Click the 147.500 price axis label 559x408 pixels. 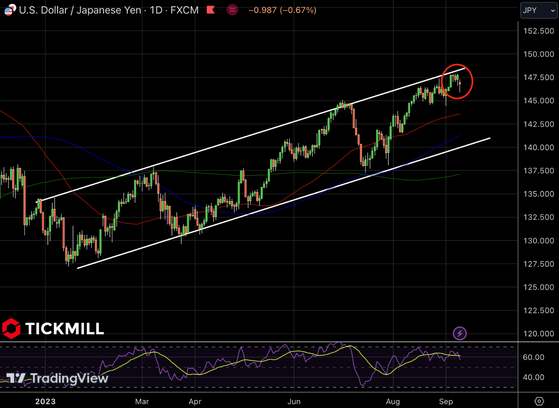(539, 77)
